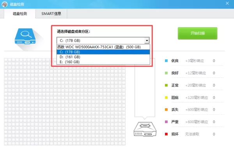Screen dimensions: 234x155
Task: Click the count 0 beside 损坏
Action: click(x=214, y=134)
